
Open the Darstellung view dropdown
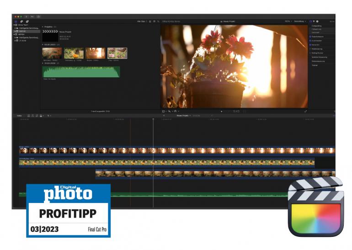pyautogui.click(x=300, y=21)
